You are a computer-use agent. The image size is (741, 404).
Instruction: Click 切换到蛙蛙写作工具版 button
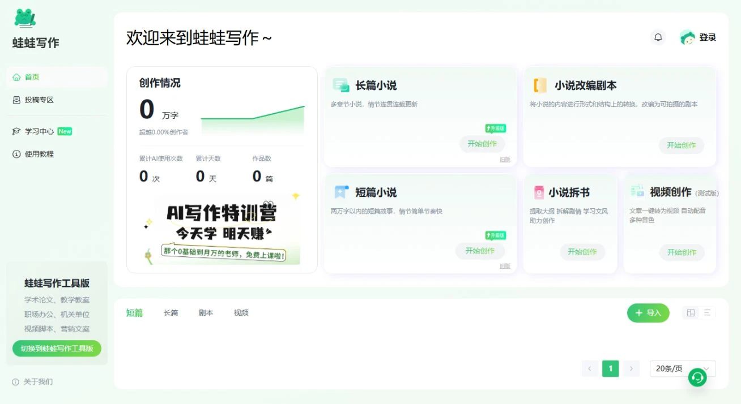pyautogui.click(x=57, y=349)
